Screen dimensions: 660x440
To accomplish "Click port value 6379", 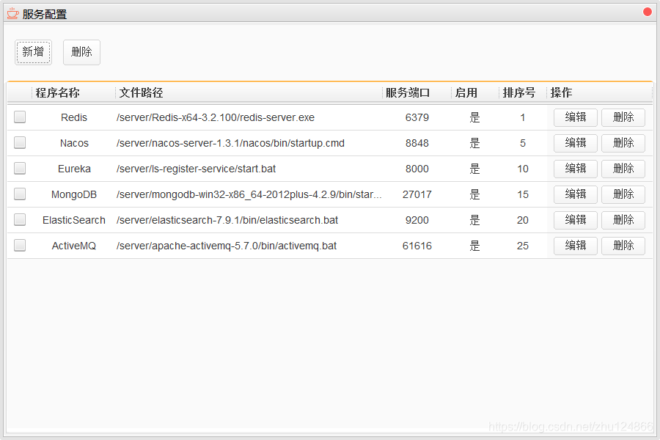I will (417, 117).
